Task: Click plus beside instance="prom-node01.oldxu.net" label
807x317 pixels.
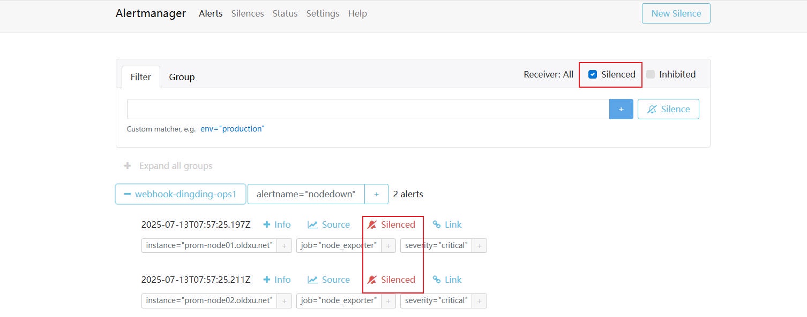Action: (x=285, y=246)
